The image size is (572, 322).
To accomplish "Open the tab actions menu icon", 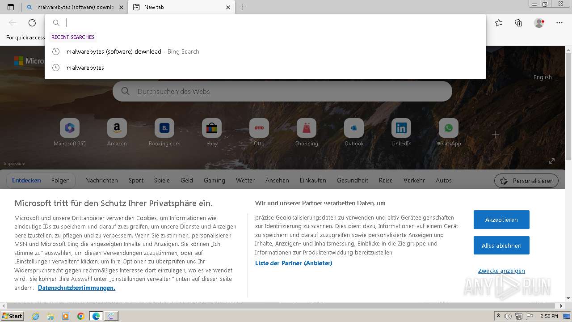I will click(x=11, y=7).
